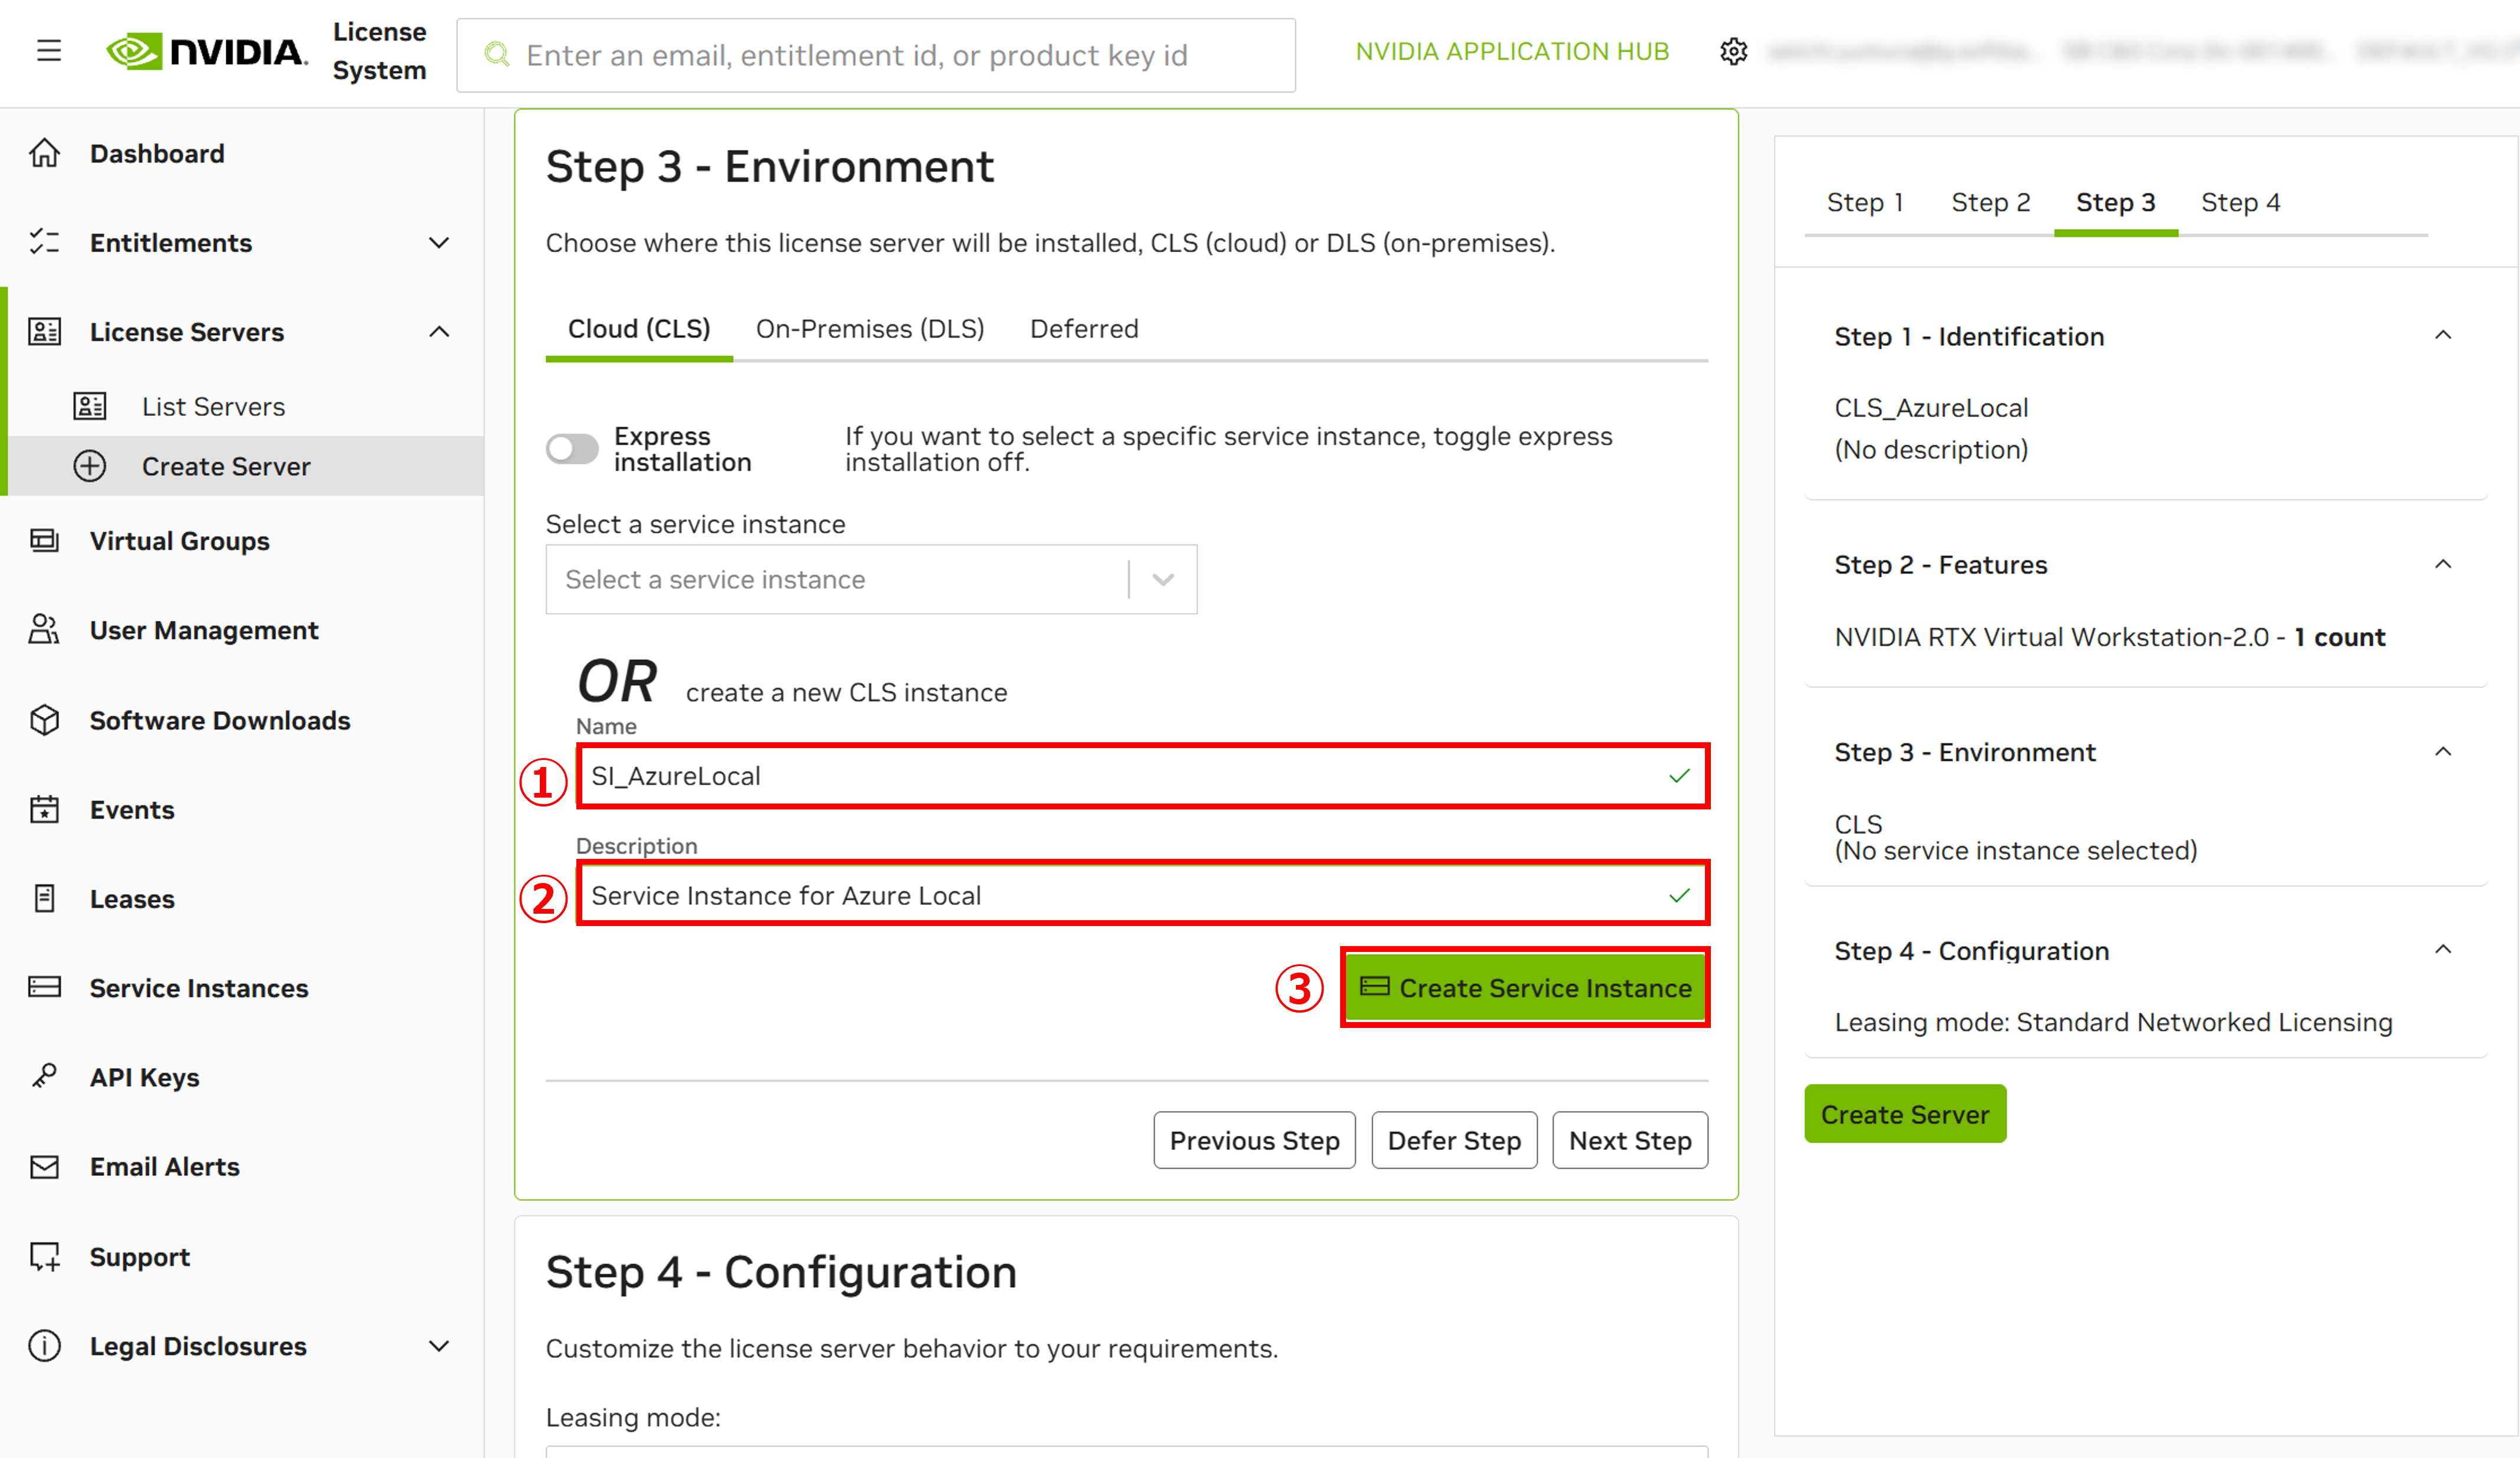The image size is (2520, 1458).
Task: Collapse Step 4 - Configuration summary
Action: pyautogui.click(x=2443, y=950)
